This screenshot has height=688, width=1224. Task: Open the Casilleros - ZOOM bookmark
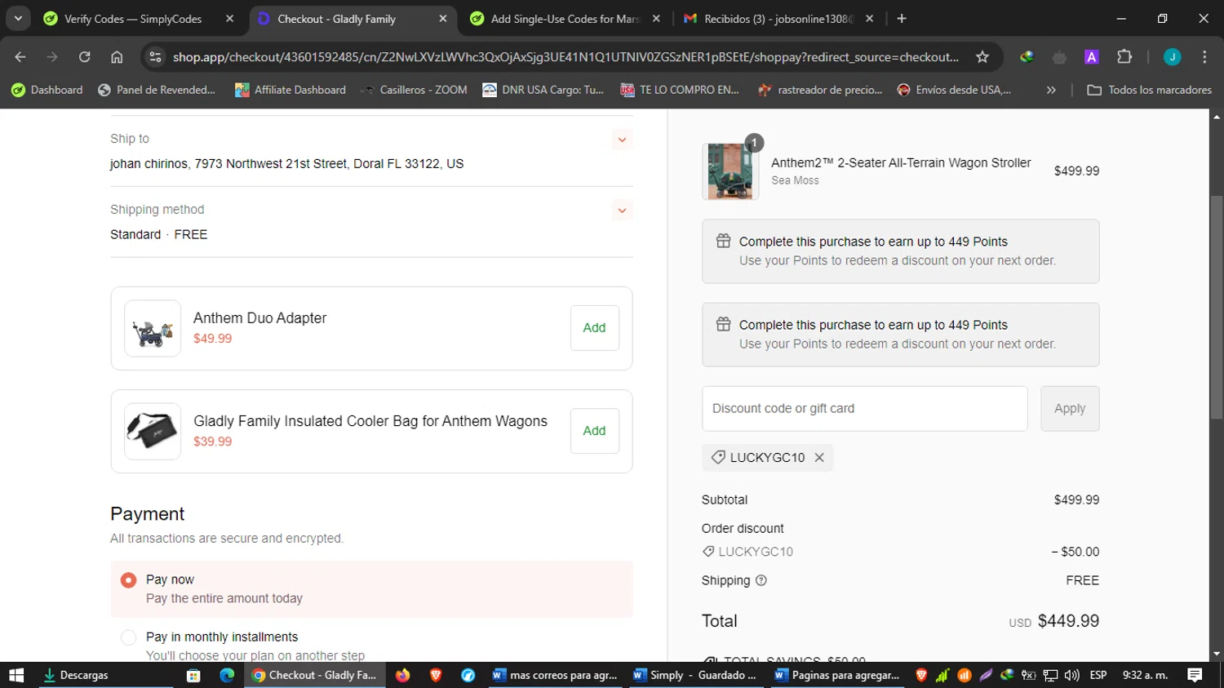pyautogui.click(x=414, y=90)
